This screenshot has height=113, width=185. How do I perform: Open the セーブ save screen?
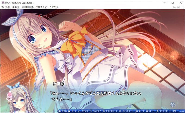pos(140,111)
